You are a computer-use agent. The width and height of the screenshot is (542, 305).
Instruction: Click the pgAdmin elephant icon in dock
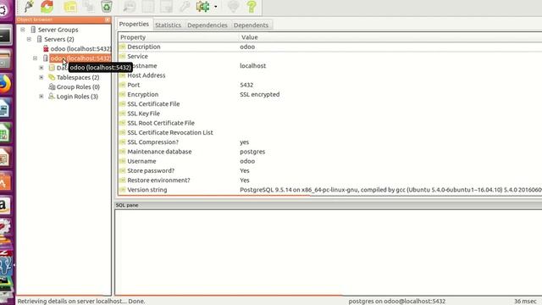pyautogui.click(x=6, y=266)
